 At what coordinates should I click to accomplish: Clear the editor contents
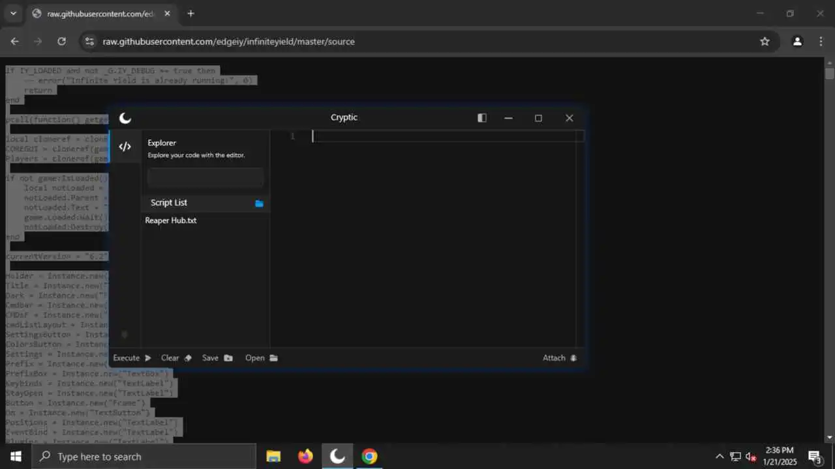(176, 358)
